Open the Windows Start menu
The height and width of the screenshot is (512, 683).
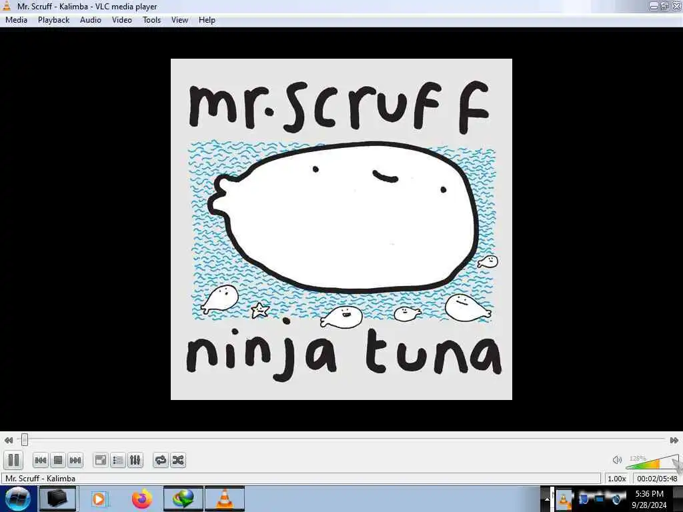(18, 499)
